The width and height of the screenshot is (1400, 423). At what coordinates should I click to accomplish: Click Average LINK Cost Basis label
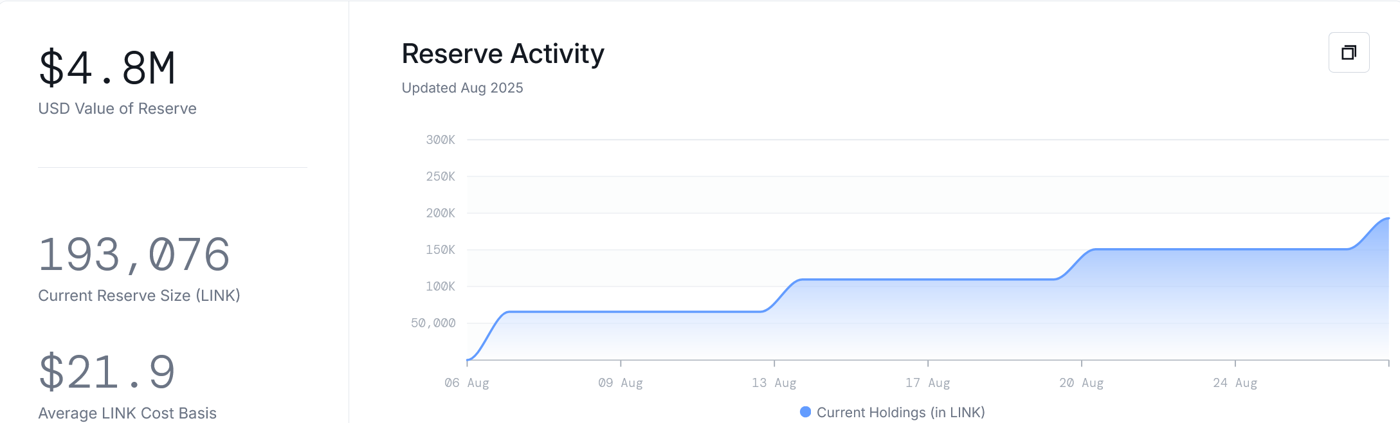tap(127, 413)
